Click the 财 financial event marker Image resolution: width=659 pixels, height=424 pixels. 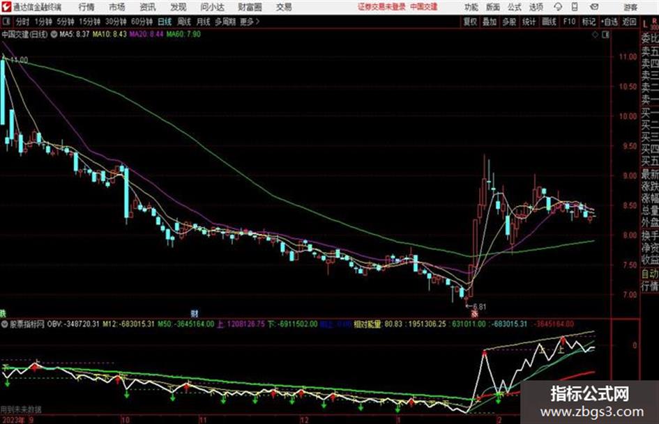194,313
